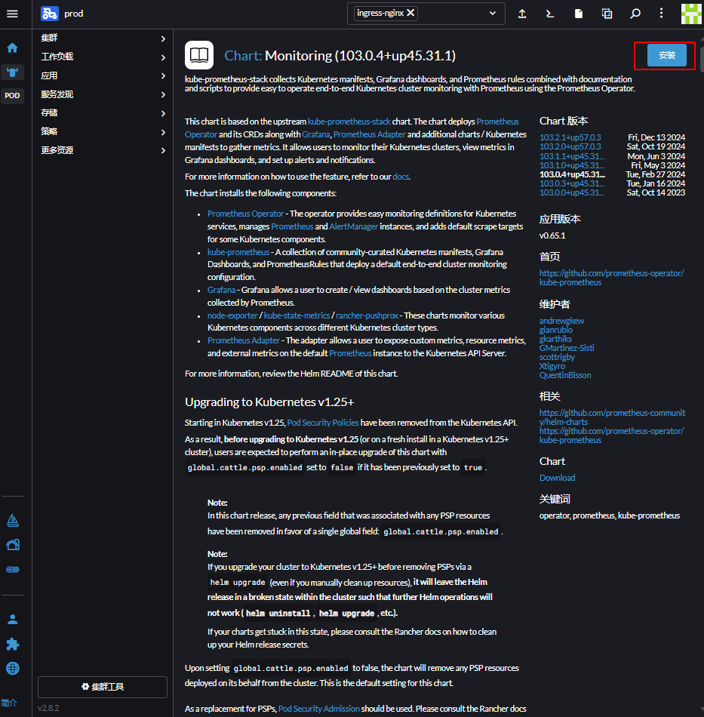Select chart version 103.1.0+up45.31
Image resolution: width=704 pixels, height=717 pixels.
572,165
